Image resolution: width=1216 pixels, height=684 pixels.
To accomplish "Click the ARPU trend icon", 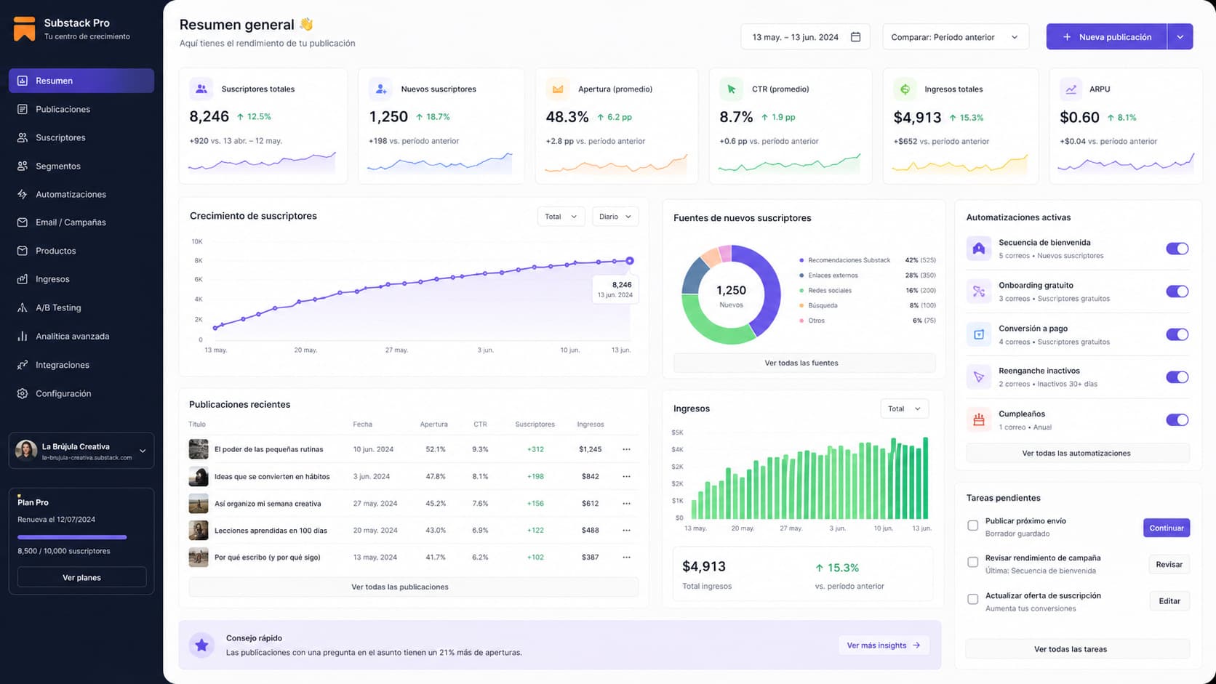I will 1071,89.
